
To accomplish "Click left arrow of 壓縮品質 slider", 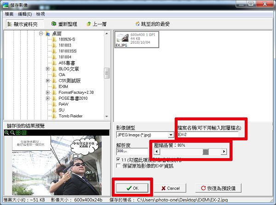I will (x=157, y=152).
